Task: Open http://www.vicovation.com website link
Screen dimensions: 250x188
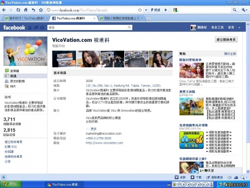Action: pos(104,143)
